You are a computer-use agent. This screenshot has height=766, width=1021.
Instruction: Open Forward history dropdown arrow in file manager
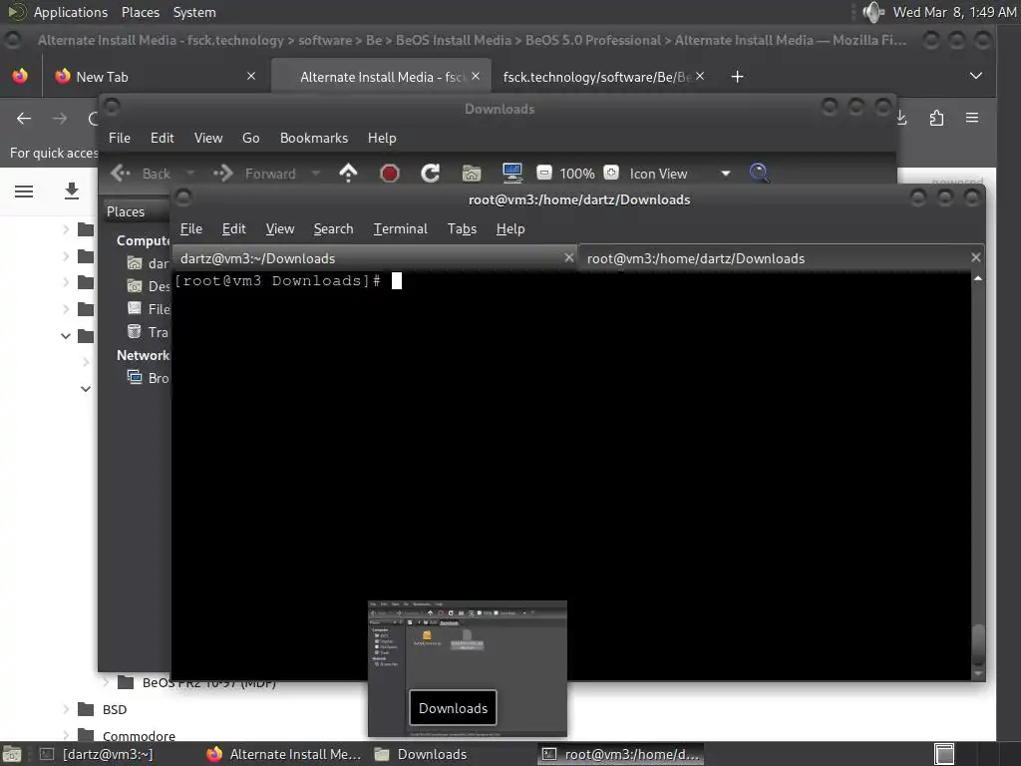(x=316, y=174)
